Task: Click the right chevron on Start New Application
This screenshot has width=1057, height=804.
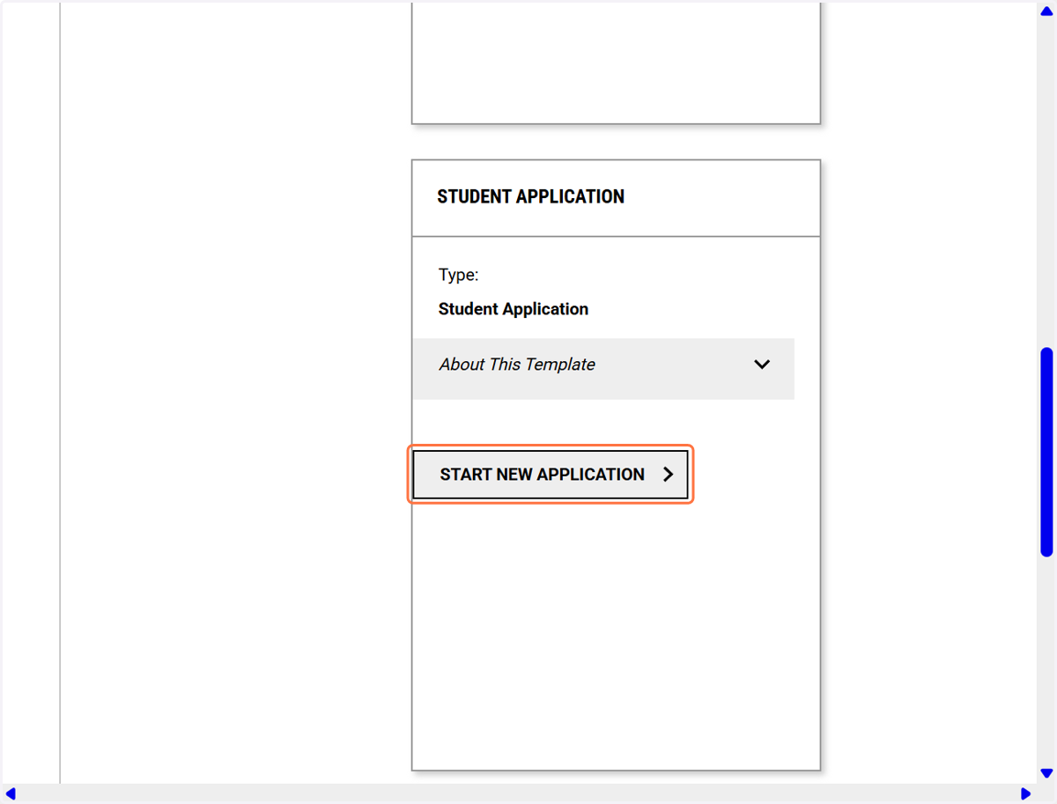Action: click(x=668, y=475)
